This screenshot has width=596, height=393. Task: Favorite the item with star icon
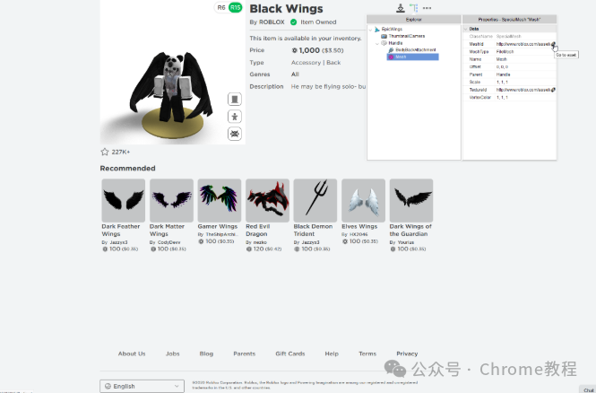pyautogui.click(x=105, y=152)
